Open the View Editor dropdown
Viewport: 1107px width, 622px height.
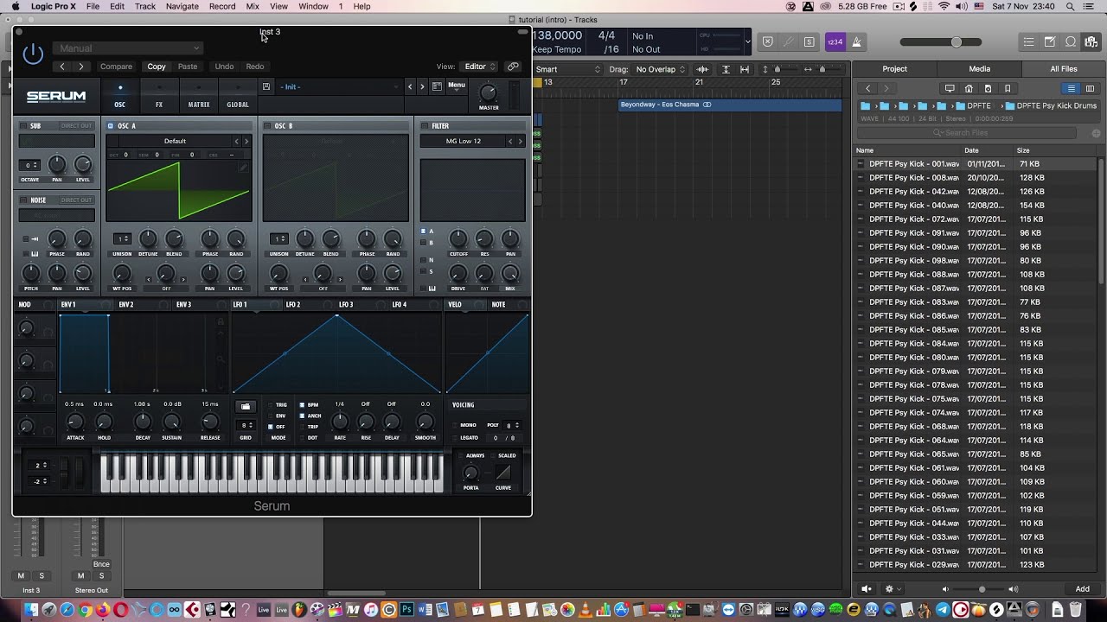point(480,67)
